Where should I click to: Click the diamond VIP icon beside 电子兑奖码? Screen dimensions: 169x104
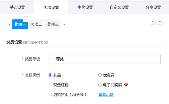(126, 85)
